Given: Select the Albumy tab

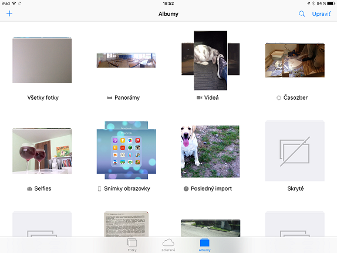Looking at the screenshot, I should click(x=204, y=245).
